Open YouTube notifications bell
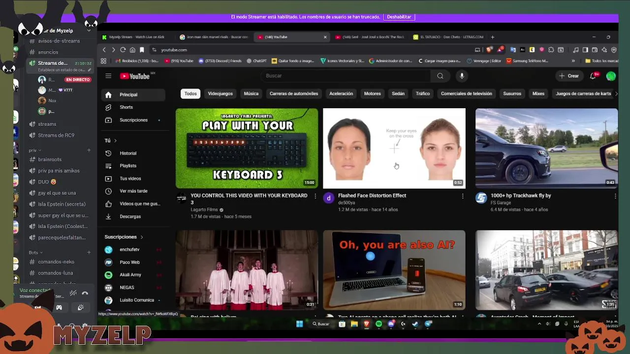 click(x=593, y=76)
